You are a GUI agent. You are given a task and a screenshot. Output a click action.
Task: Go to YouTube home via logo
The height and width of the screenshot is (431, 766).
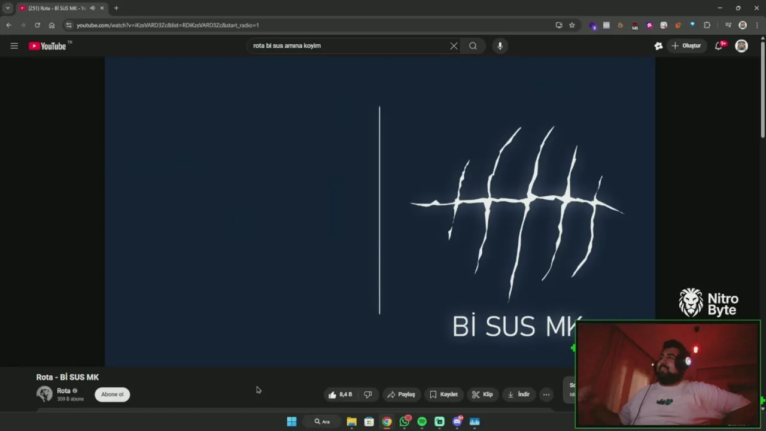point(47,45)
